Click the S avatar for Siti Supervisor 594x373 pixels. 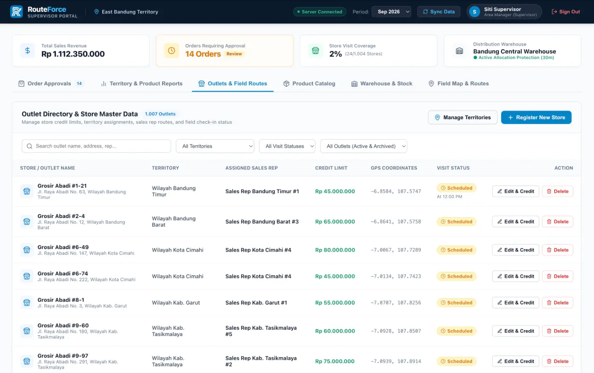474,12
